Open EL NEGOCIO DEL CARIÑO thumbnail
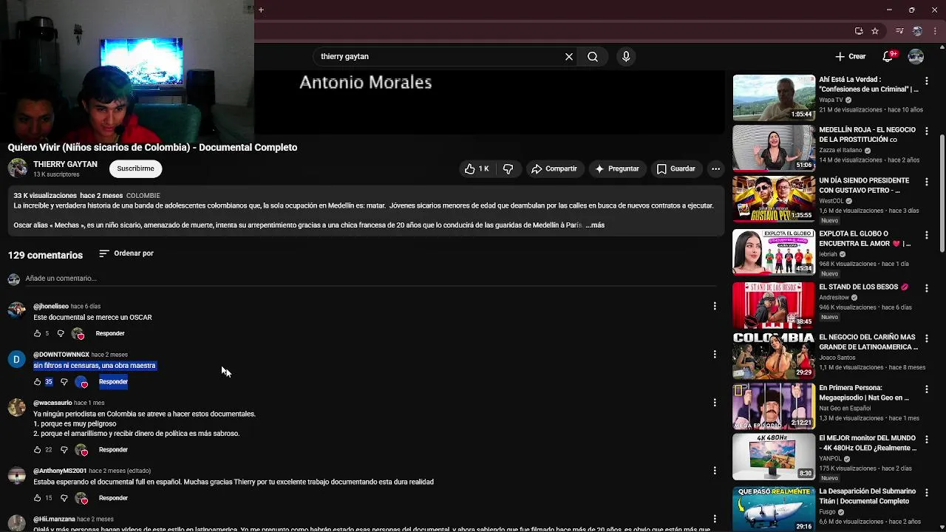The height and width of the screenshot is (532, 946). [x=774, y=355]
